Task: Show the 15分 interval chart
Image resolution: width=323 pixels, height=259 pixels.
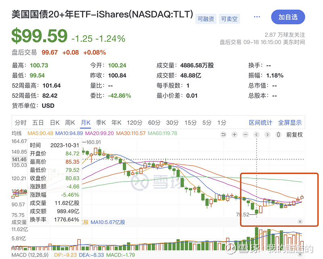Action: point(191,123)
